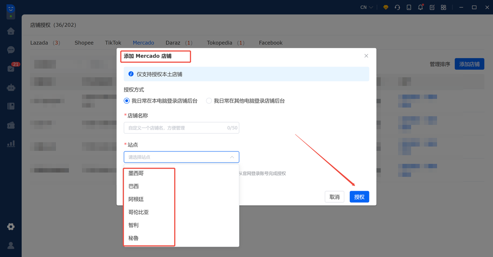Choose 巴西 from the site list
The height and width of the screenshot is (257, 493).
click(x=181, y=186)
